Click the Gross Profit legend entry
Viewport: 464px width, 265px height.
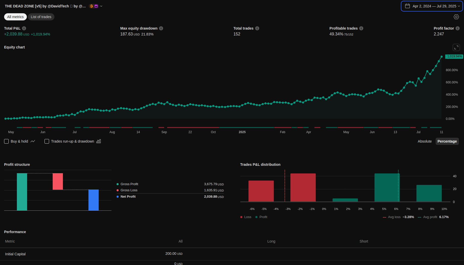point(129,184)
